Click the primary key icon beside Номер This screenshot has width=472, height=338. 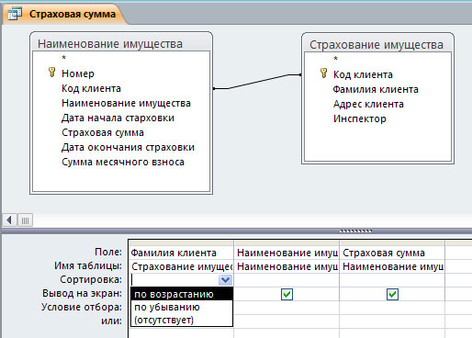(x=51, y=73)
